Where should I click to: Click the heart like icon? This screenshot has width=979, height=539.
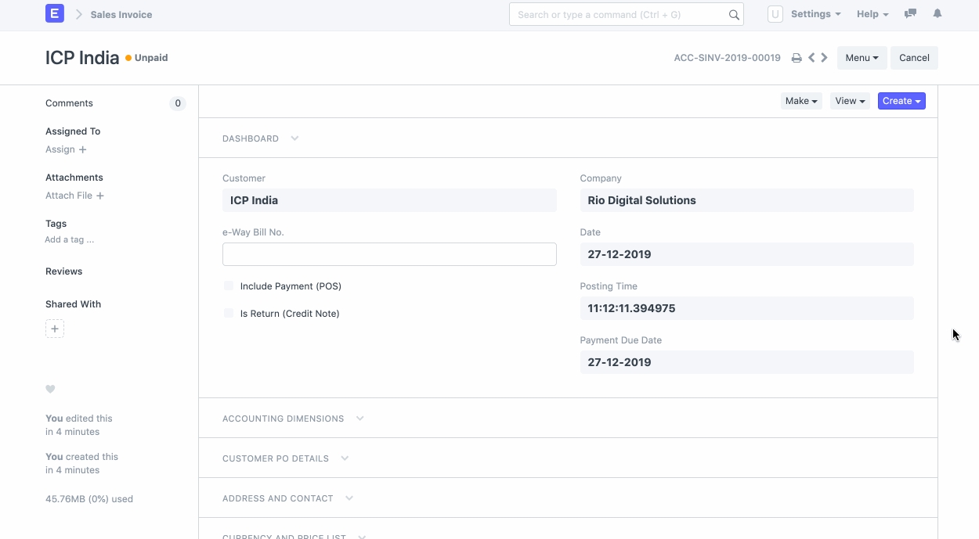click(x=51, y=389)
